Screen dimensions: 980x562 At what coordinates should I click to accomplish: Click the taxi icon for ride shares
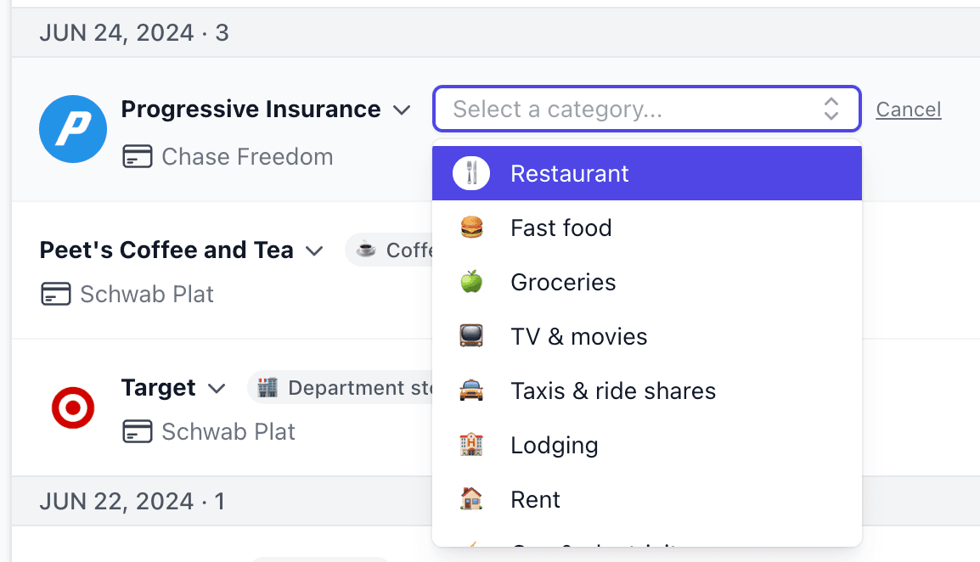(471, 391)
